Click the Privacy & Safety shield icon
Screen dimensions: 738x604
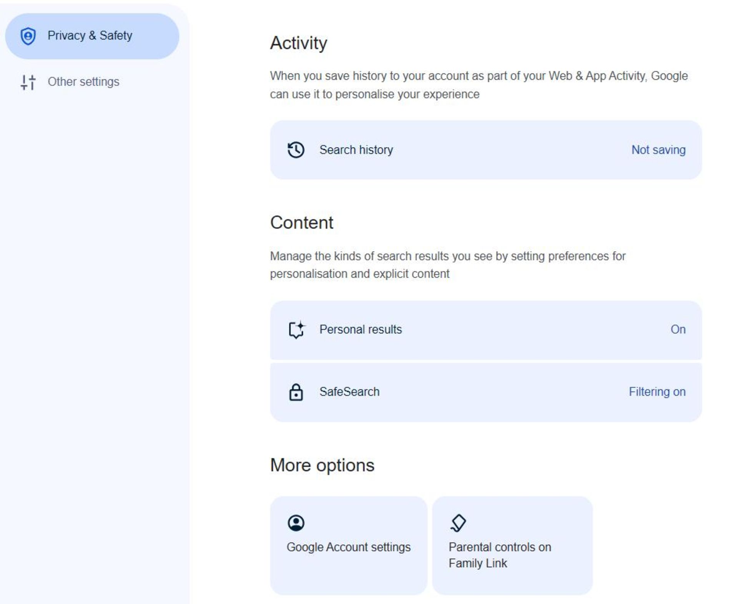pos(28,36)
